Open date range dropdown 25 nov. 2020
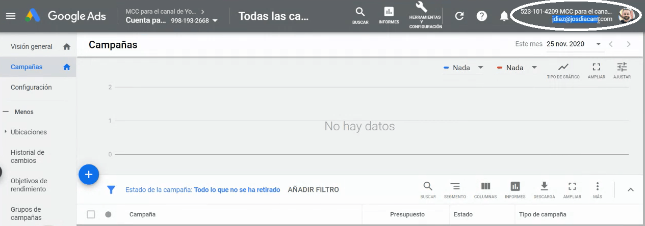 click(574, 44)
